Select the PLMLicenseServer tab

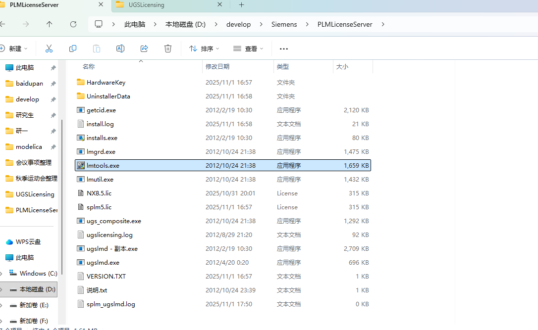[34, 5]
